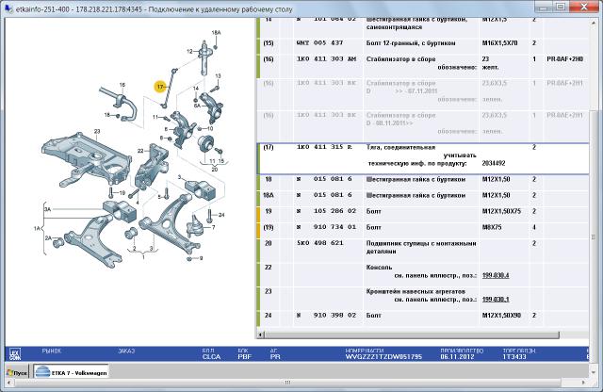
Task: Click engine code CLCA in status bar
Action: click(x=211, y=357)
